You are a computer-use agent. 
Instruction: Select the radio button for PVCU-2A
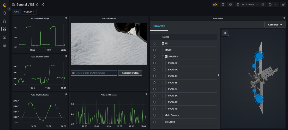[154, 89]
